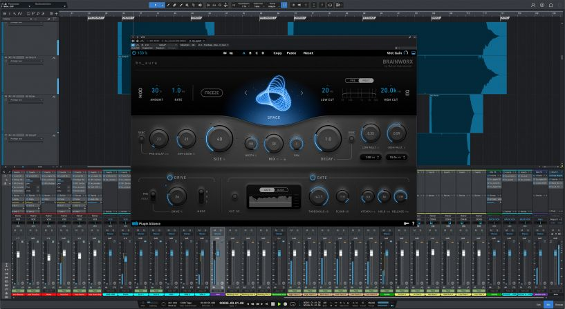Screen dimensions: 565x309
Task: Open the user account icon at top right
Action: tap(533, 5)
